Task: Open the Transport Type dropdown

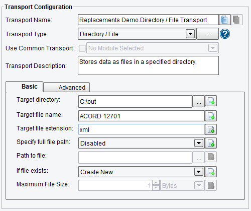Action: [x=190, y=34]
